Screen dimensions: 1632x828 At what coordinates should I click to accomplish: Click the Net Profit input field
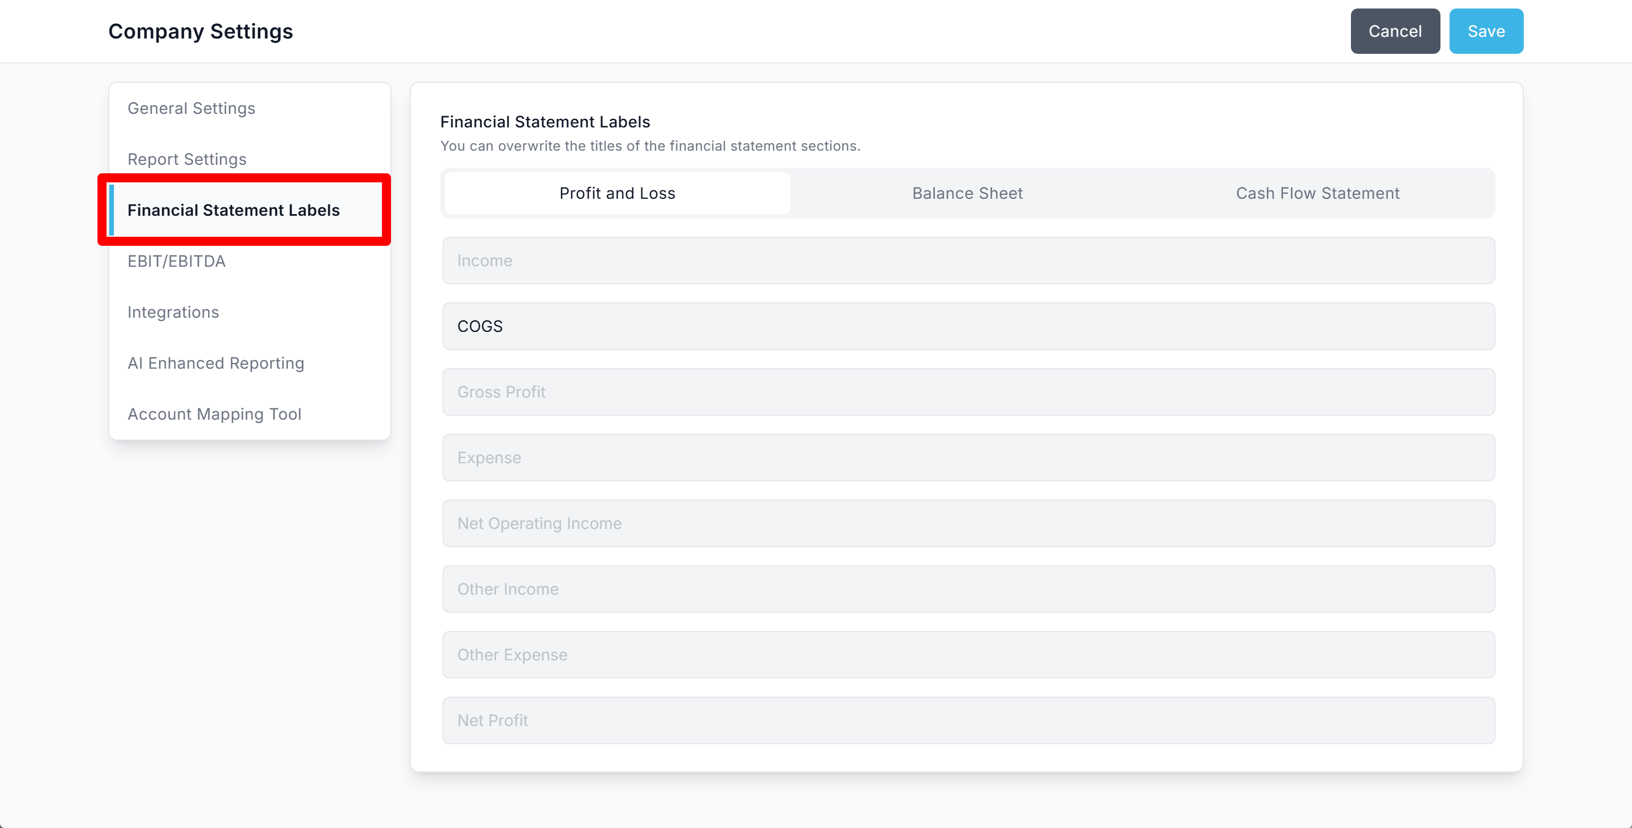(x=968, y=720)
